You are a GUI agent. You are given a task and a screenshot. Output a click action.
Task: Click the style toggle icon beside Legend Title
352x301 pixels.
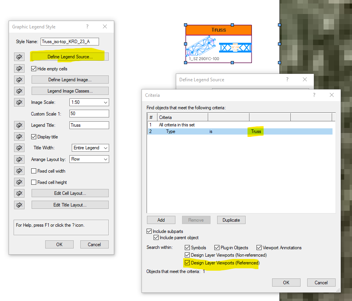(x=19, y=125)
